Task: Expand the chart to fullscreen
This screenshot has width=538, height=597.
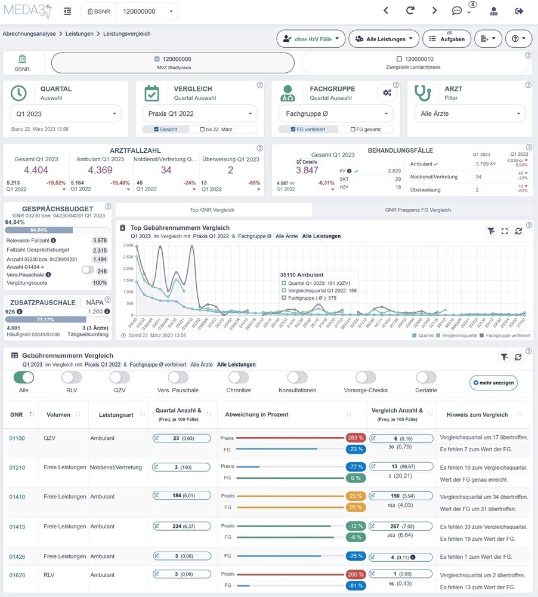Action: coord(505,231)
